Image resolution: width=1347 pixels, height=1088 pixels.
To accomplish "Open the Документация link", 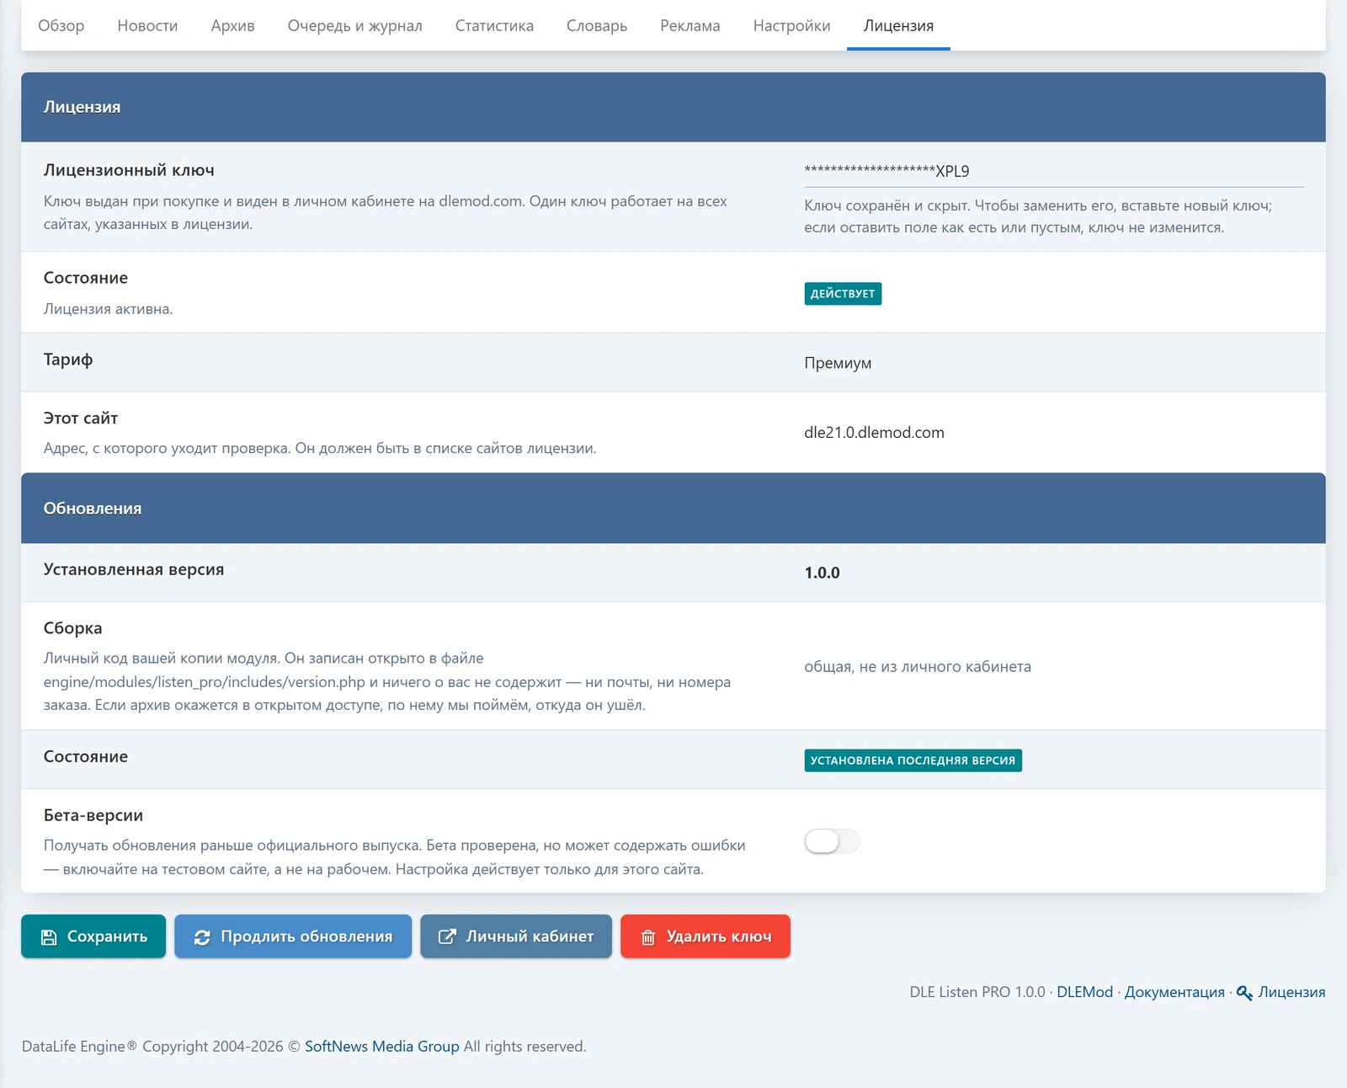I will [x=1174, y=992].
